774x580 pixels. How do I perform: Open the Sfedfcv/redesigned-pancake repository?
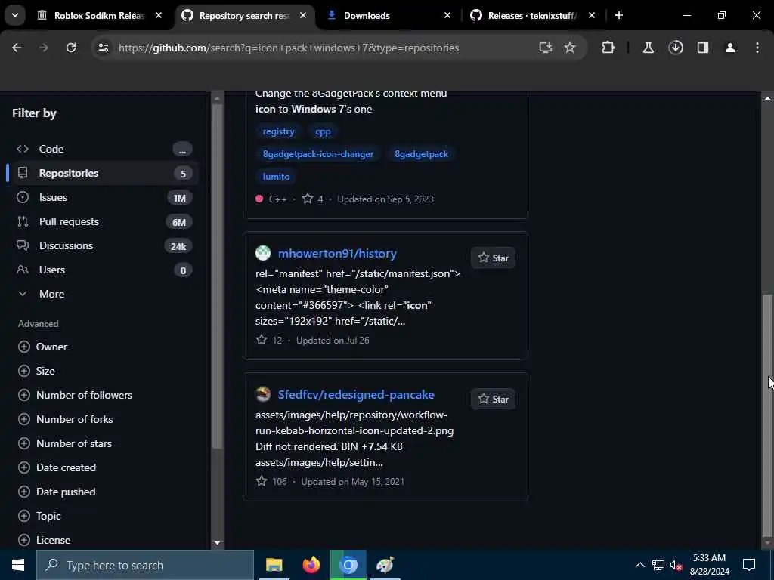tap(356, 394)
